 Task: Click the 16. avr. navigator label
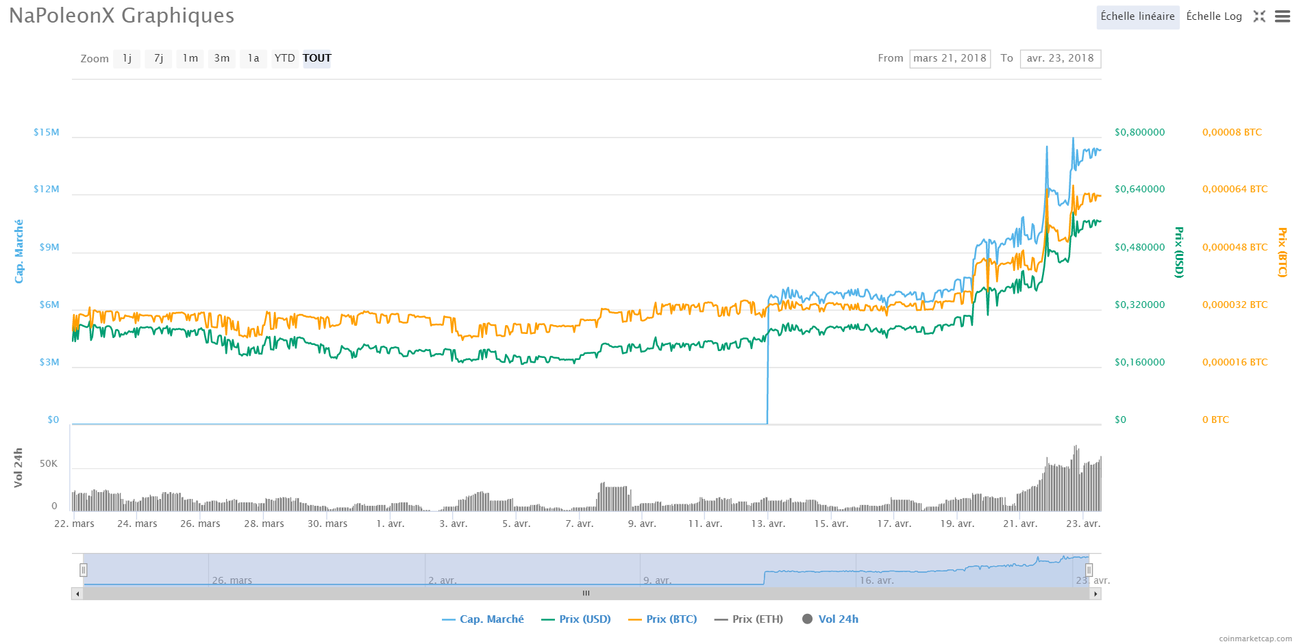(x=877, y=580)
